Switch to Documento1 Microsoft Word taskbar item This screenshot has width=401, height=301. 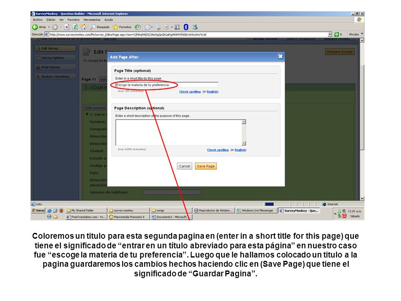pos(171,217)
